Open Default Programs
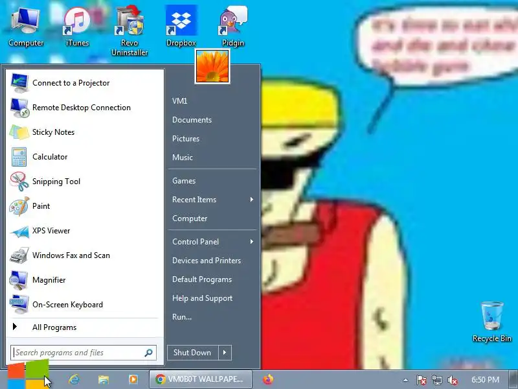This screenshot has height=389, width=518. (x=202, y=279)
